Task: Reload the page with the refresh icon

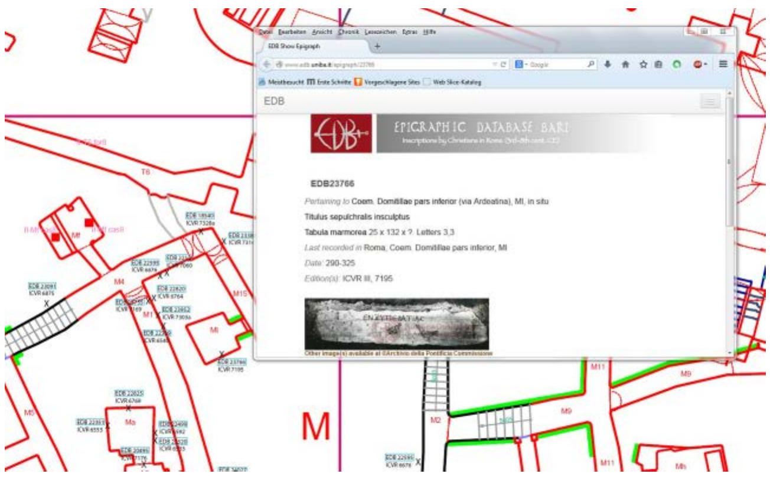Action: [x=502, y=64]
